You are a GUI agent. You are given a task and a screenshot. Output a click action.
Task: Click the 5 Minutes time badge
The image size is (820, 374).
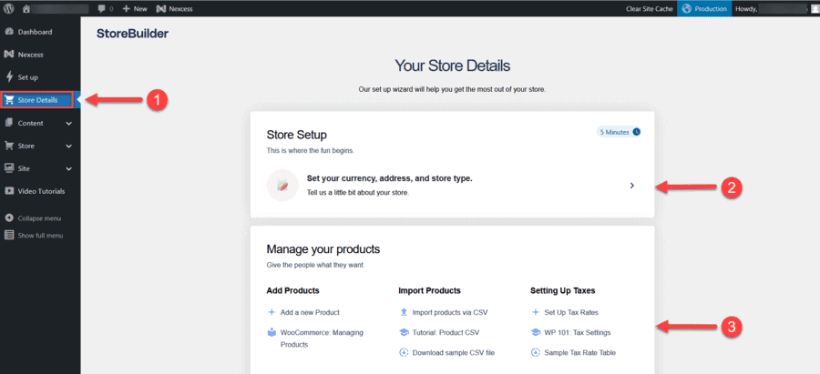click(x=619, y=132)
